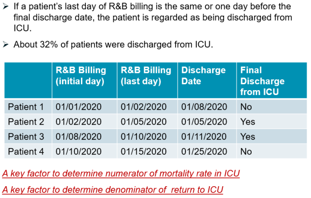
Task: Click the mortality rate numerator red link
Action: point(121,173)
